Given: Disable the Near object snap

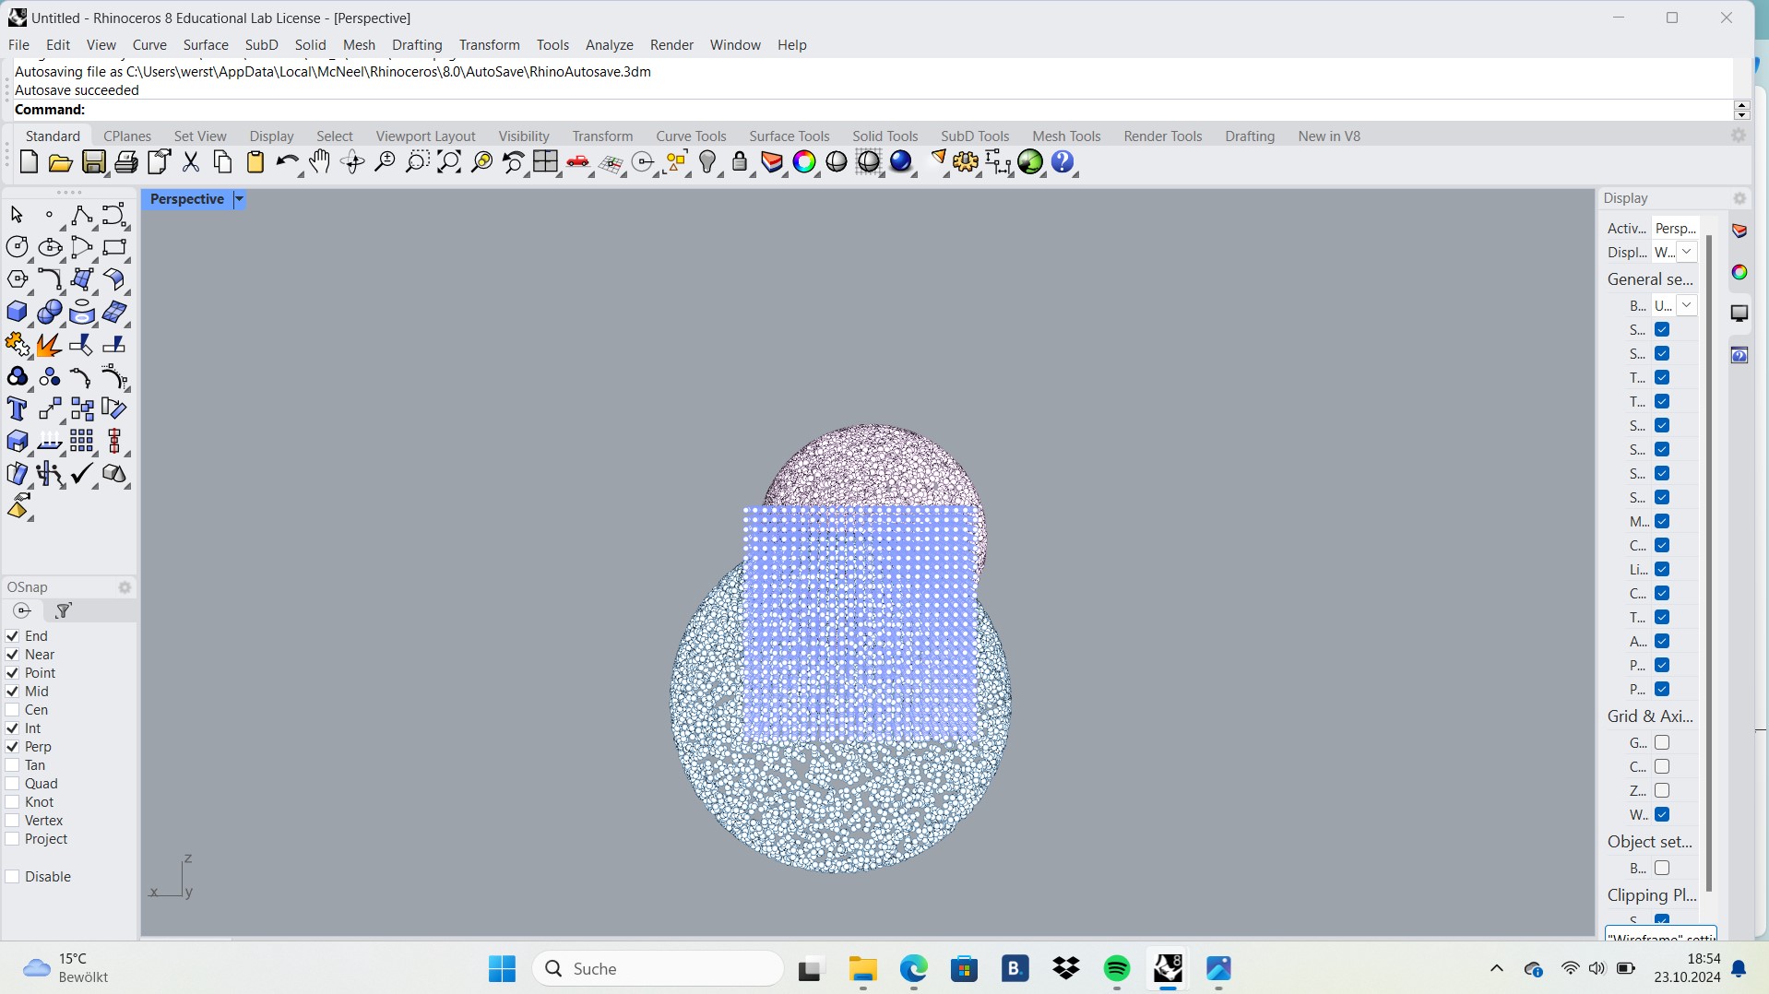Looking at the screenshot, I should (x=12, y=655).
